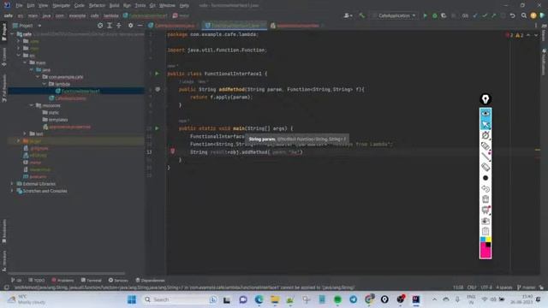Click the trash clear icon in annotation toolbar

[485, 199]
